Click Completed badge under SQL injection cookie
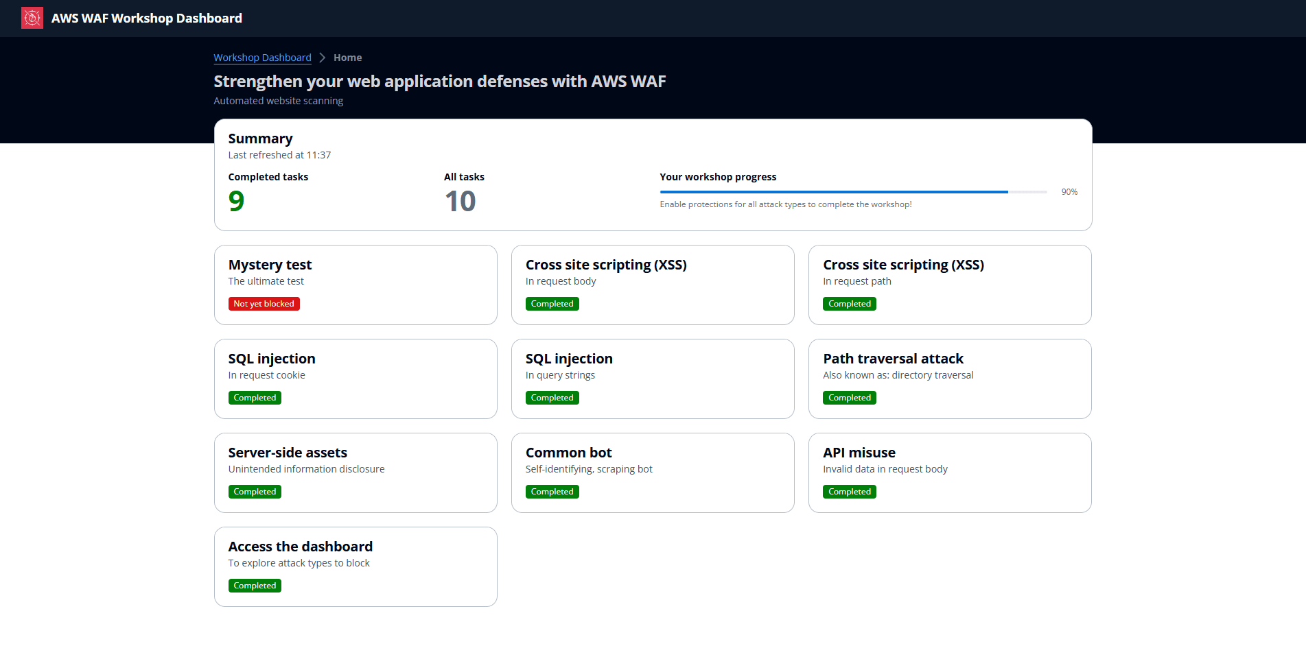The height and width of the screenshot is (646, 1306). click(x=255, y=398)
